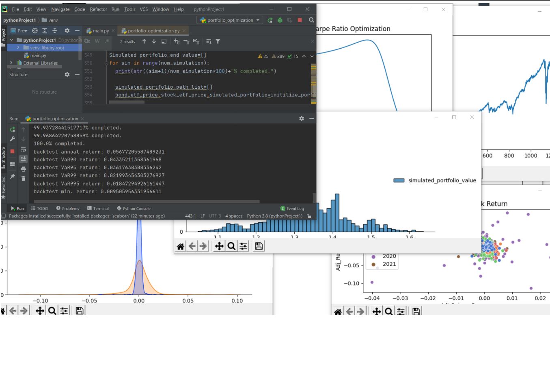550x369 pixels.
Task: Open the Refactor menu
Action: 98,9
